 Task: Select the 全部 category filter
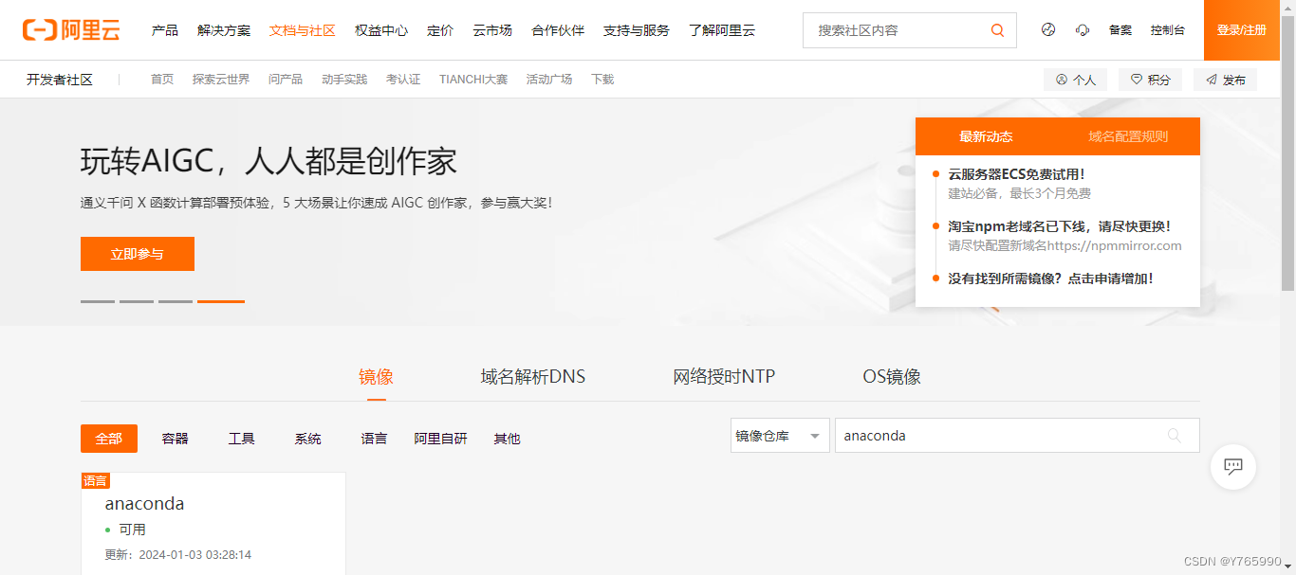(109, 439)
